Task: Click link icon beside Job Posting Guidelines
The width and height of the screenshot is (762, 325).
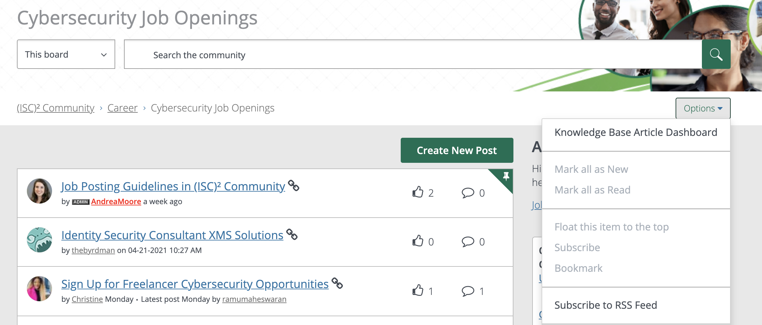Action: 293,185
